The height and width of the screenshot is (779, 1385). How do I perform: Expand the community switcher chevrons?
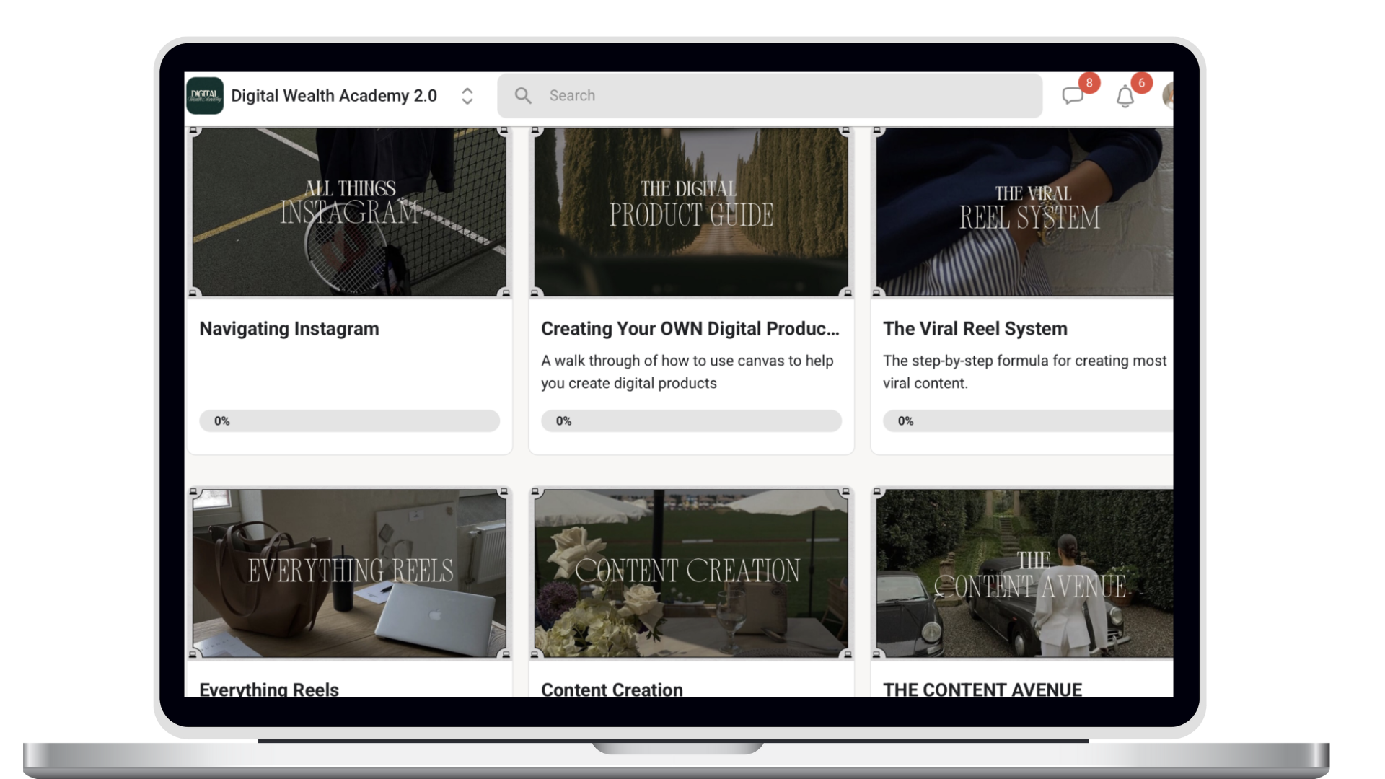(467, 96)
